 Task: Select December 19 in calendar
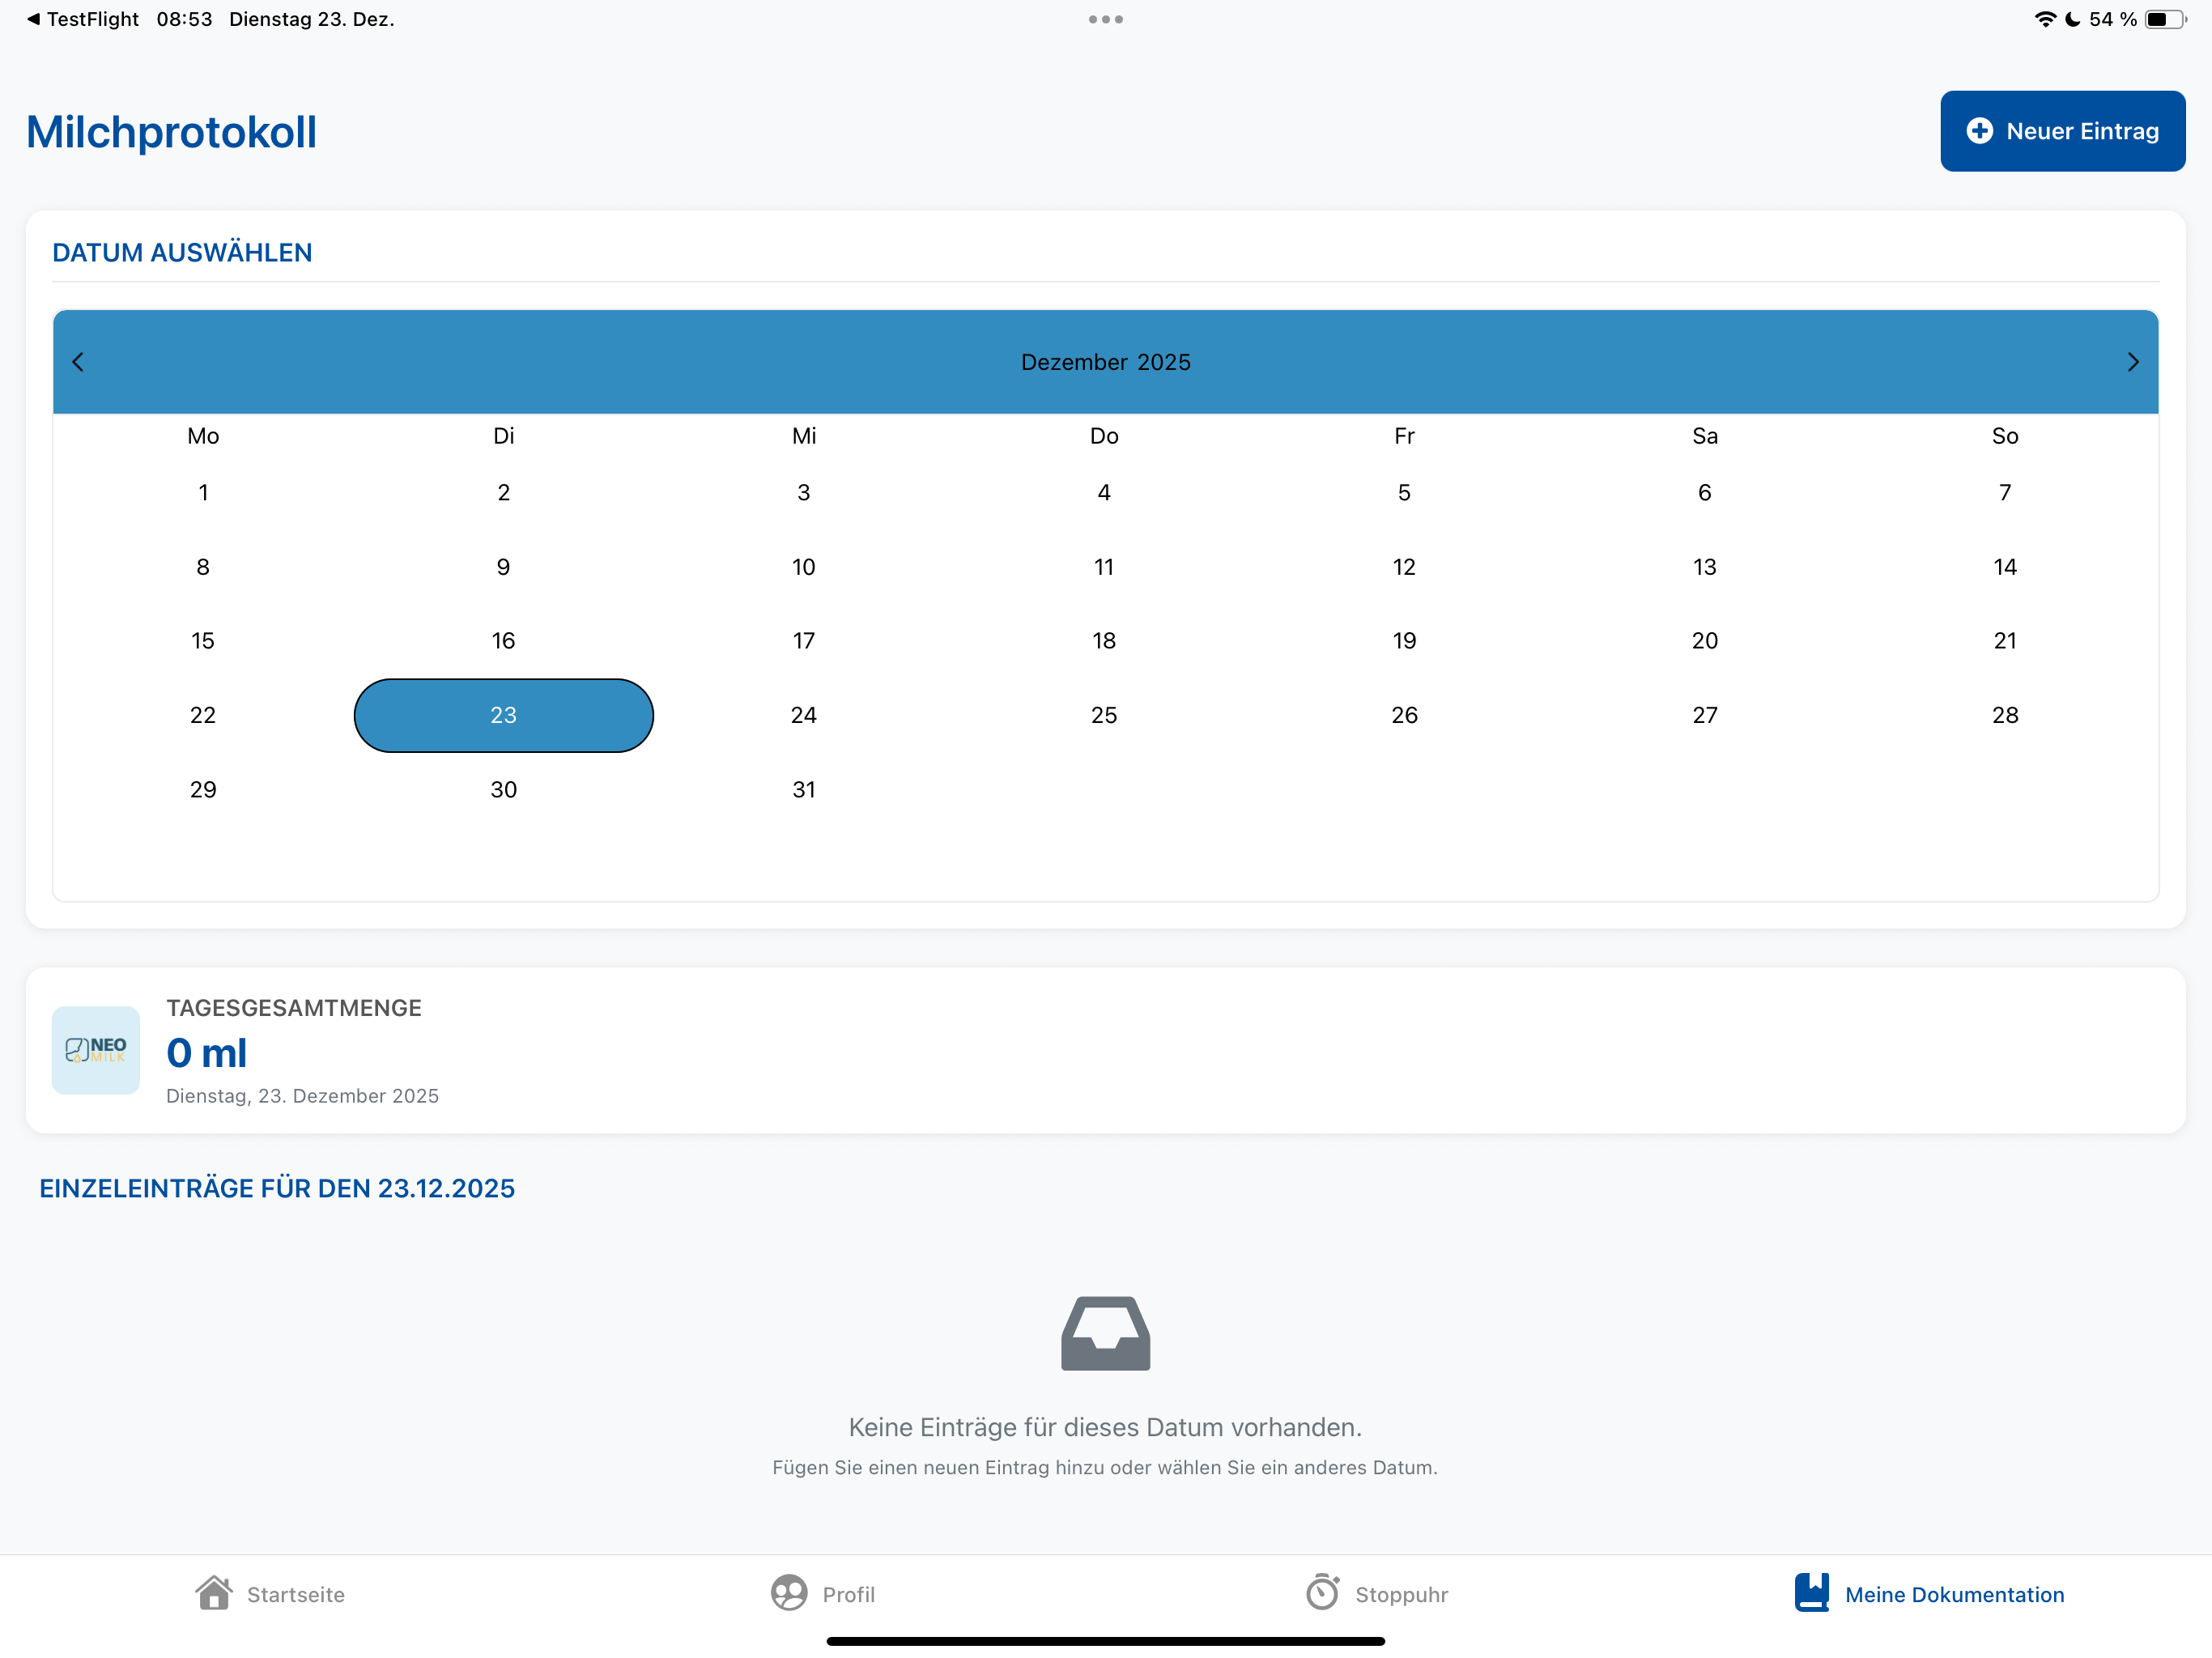click(x=1404, y=641)
